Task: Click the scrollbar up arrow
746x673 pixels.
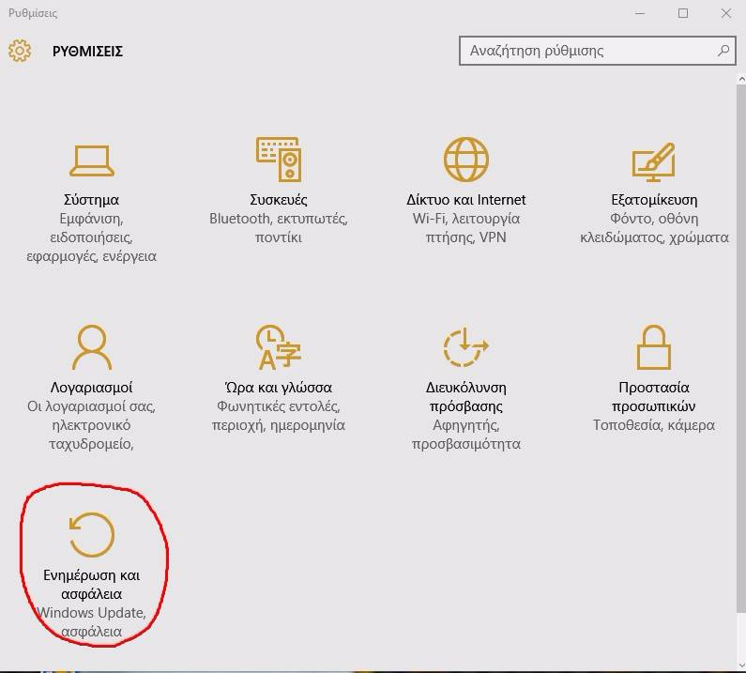Action: point(741,79)
